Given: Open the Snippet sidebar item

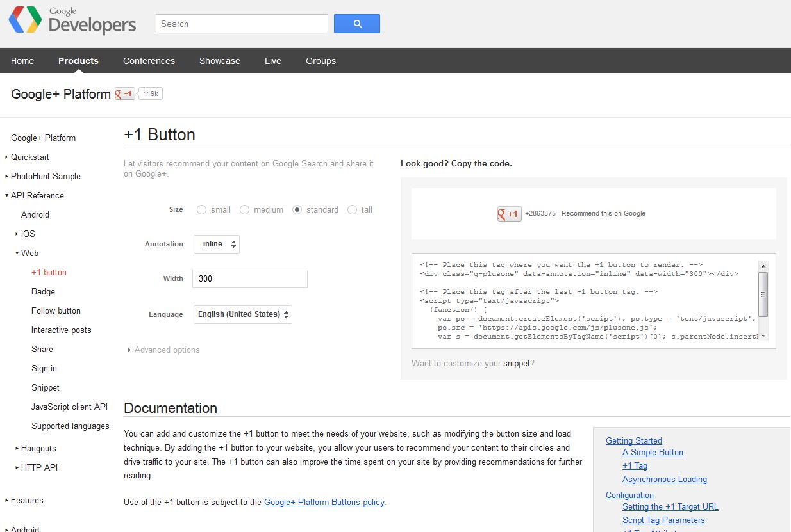Looking at the screenshot, I should click(46, 388).
